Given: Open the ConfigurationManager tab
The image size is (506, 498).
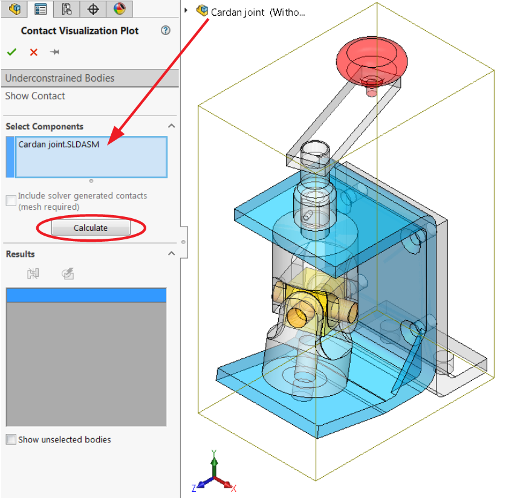Looking at the screenshot, I should (x=67, y=9).
